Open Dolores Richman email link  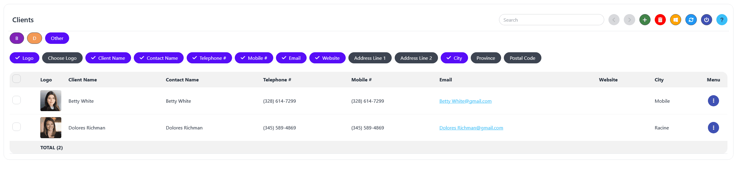[471, 128]
